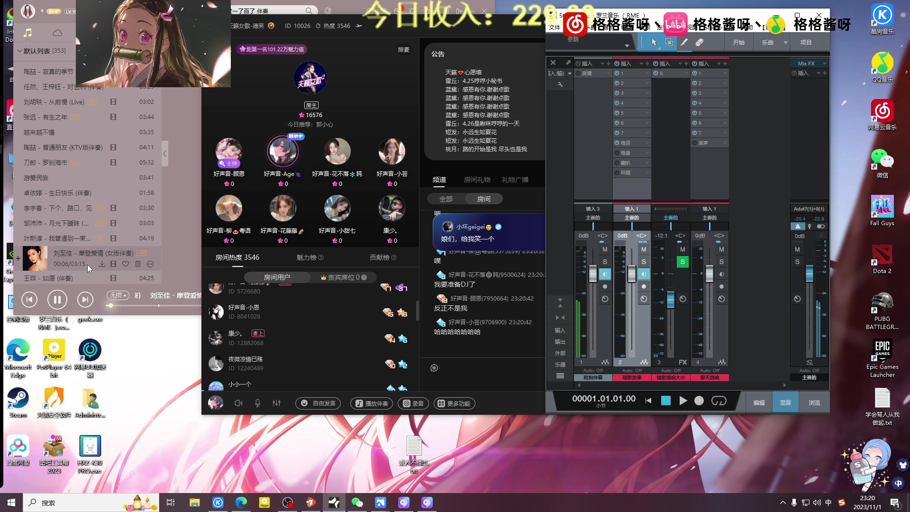Open the 无损 audio quality dropdown
Screen dimensions: 910x512
click(x=118, y=295)
